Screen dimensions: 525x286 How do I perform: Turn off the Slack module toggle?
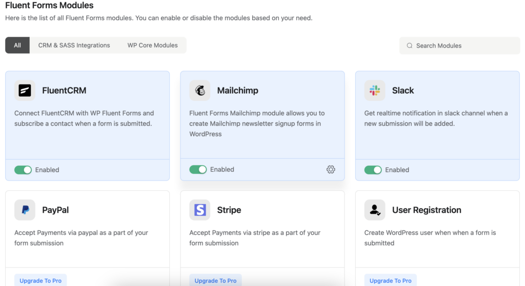tap(373, 170)
